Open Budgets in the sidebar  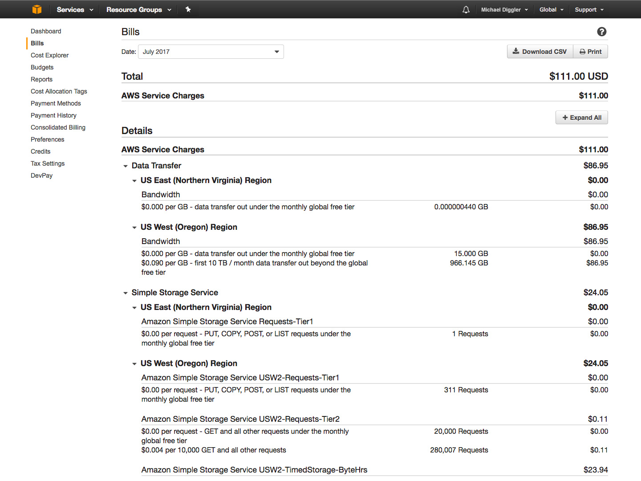(x=42, y=67)
